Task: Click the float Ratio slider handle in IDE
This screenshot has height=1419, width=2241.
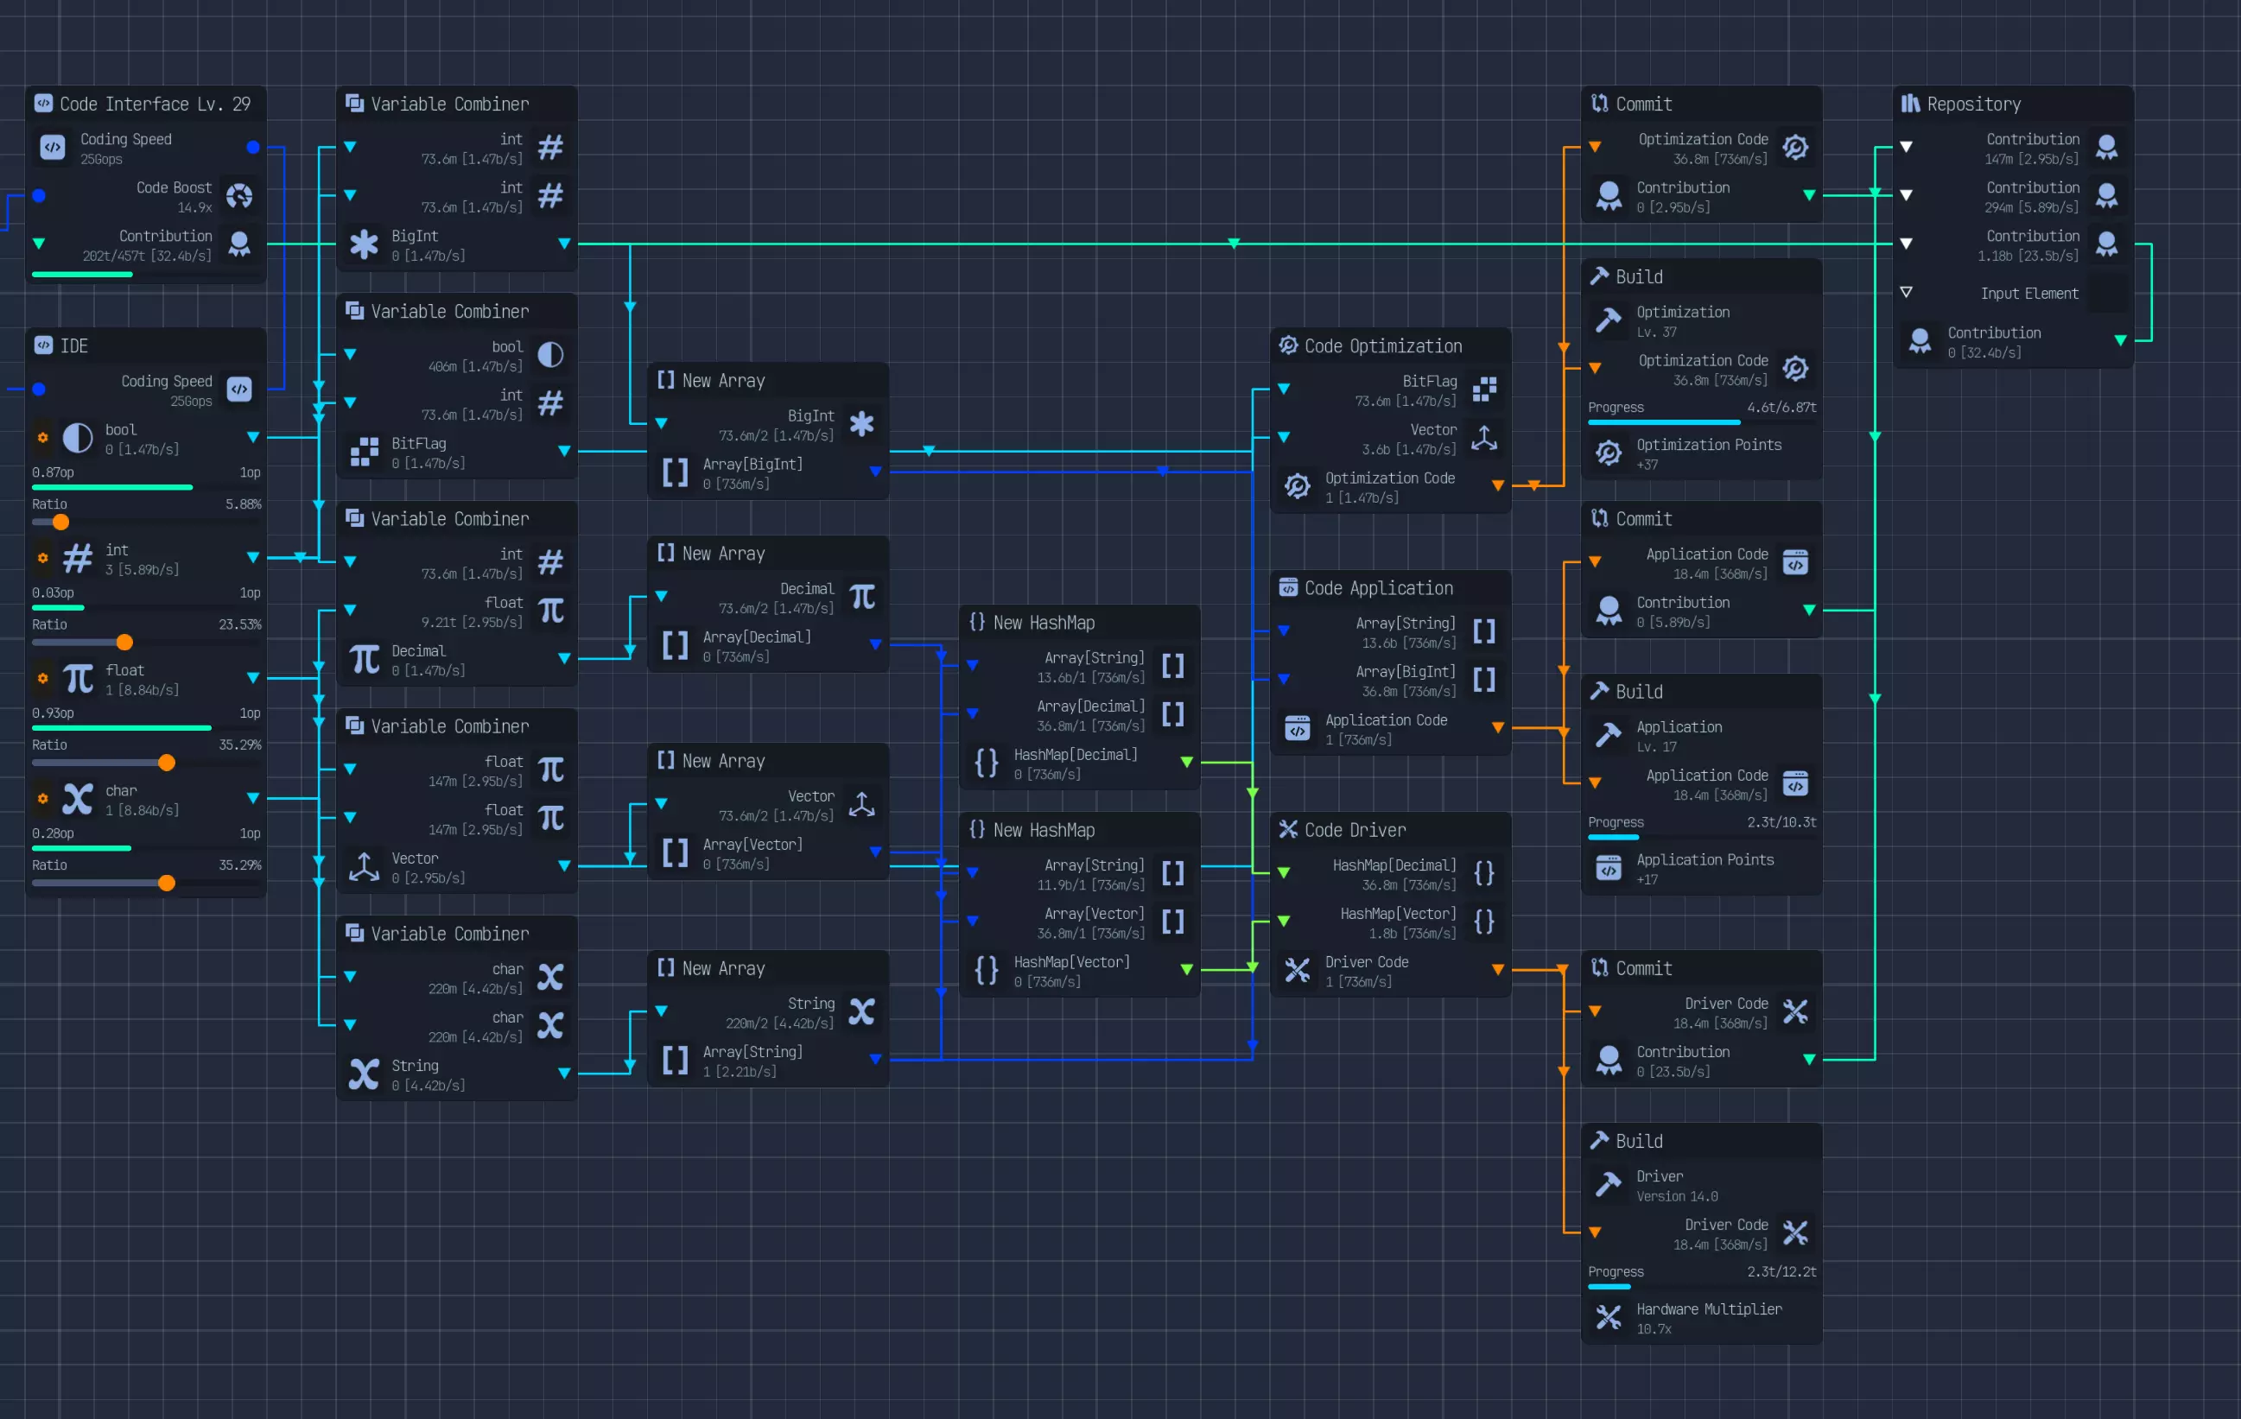Action: 167,763
